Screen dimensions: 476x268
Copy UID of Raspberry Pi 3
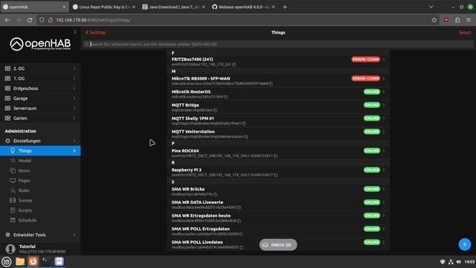(x=276, y=176)
